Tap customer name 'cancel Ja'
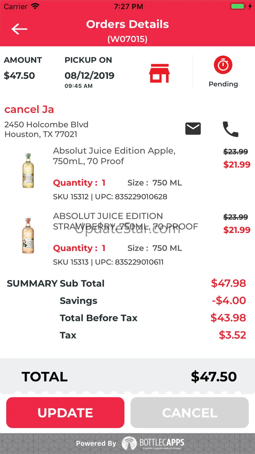This screenshot has height=454, width=255. click(29, 109)
